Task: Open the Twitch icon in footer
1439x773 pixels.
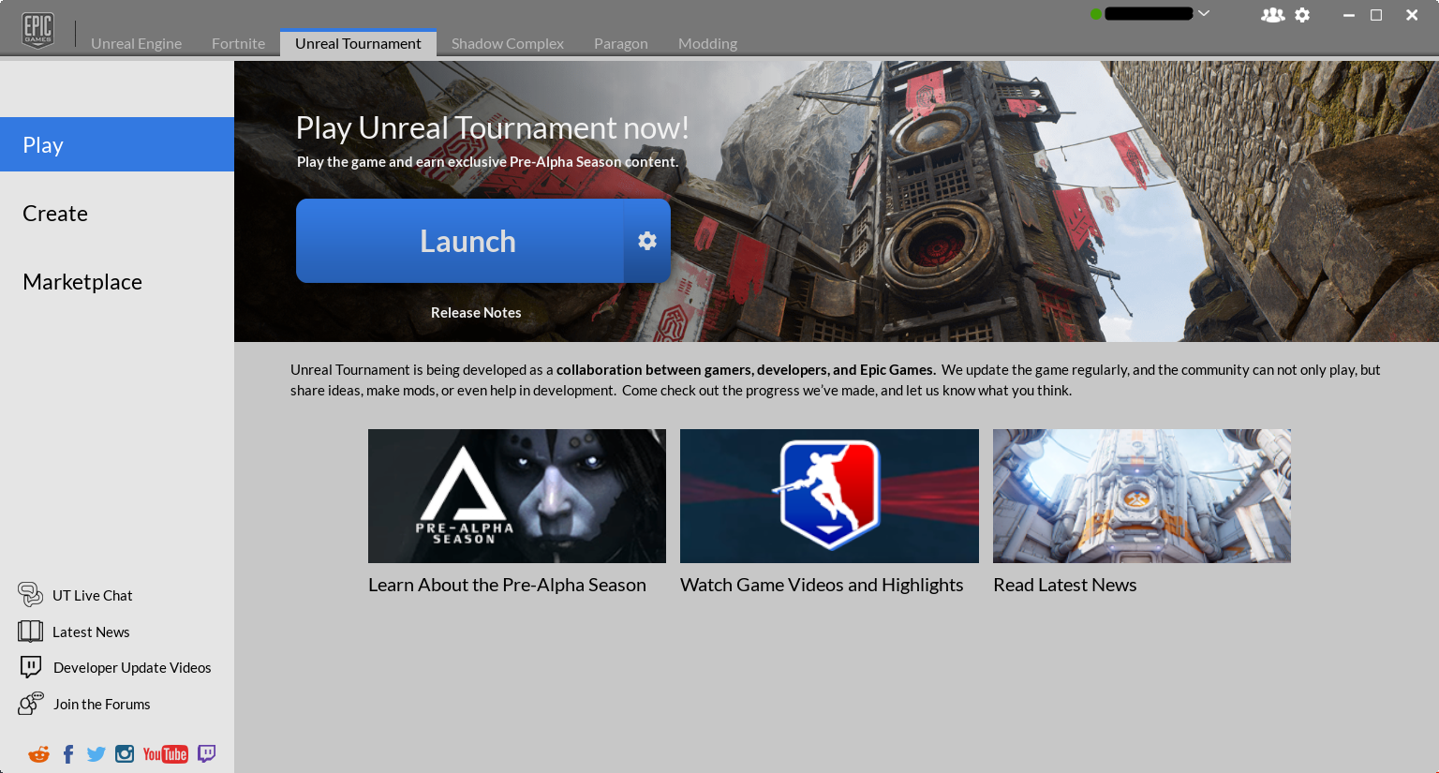Action: [207, 753]
